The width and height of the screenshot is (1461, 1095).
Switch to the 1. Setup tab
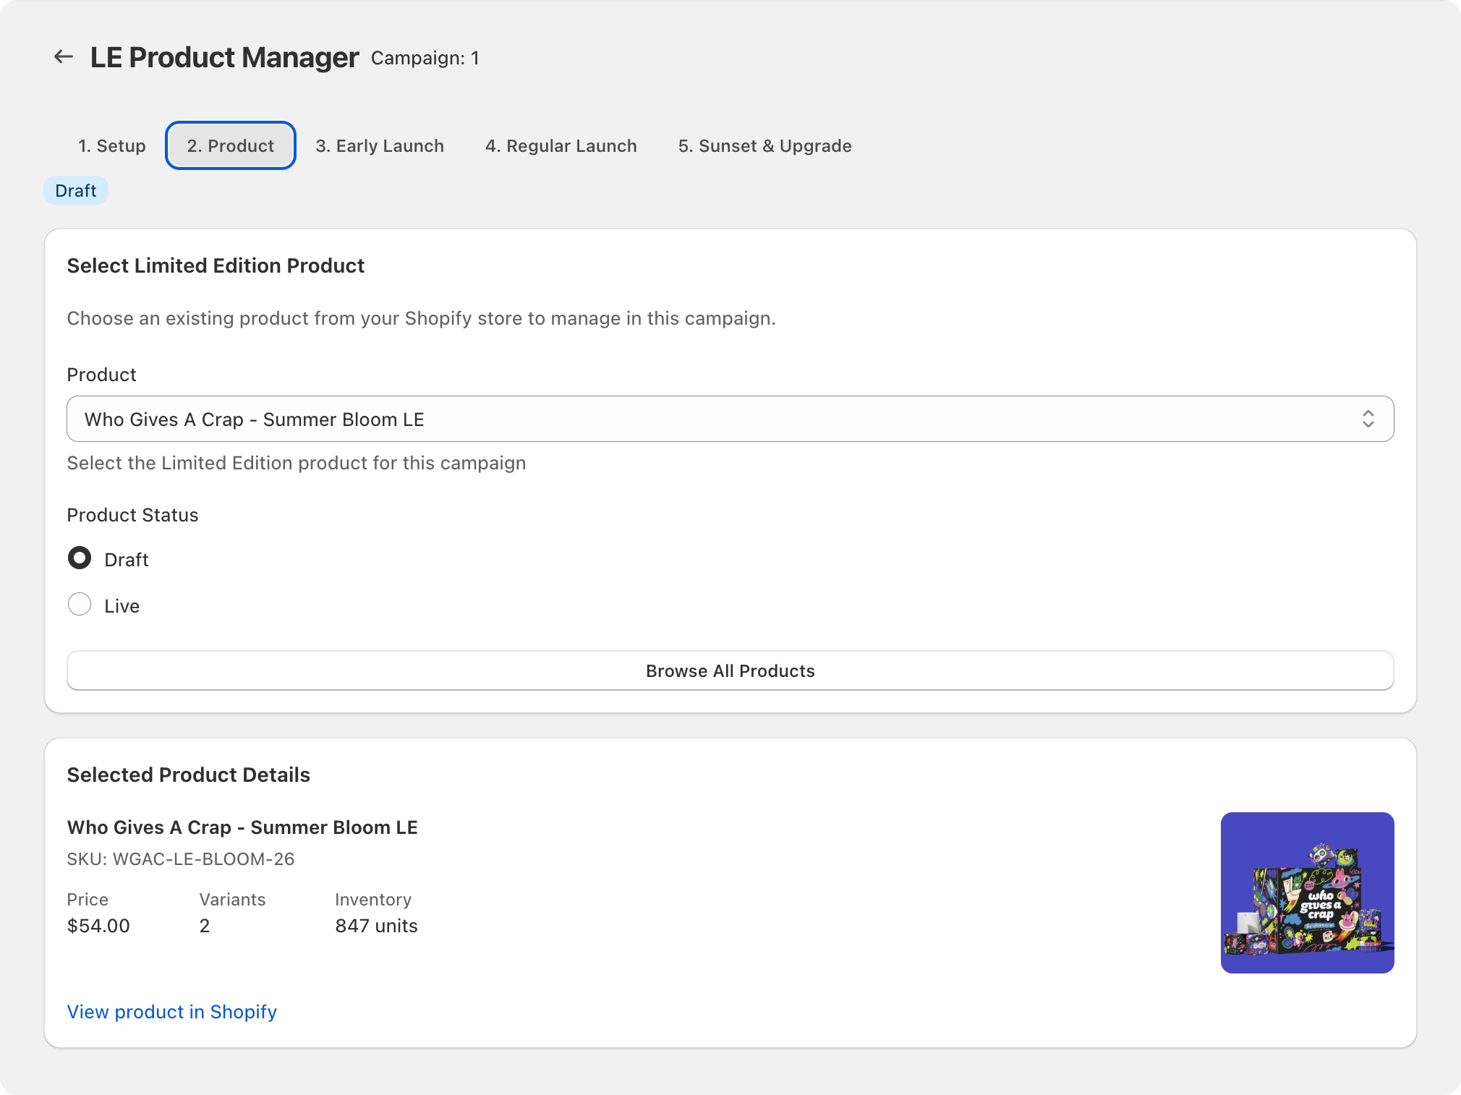pyautogui.click(x=111, y=145)
